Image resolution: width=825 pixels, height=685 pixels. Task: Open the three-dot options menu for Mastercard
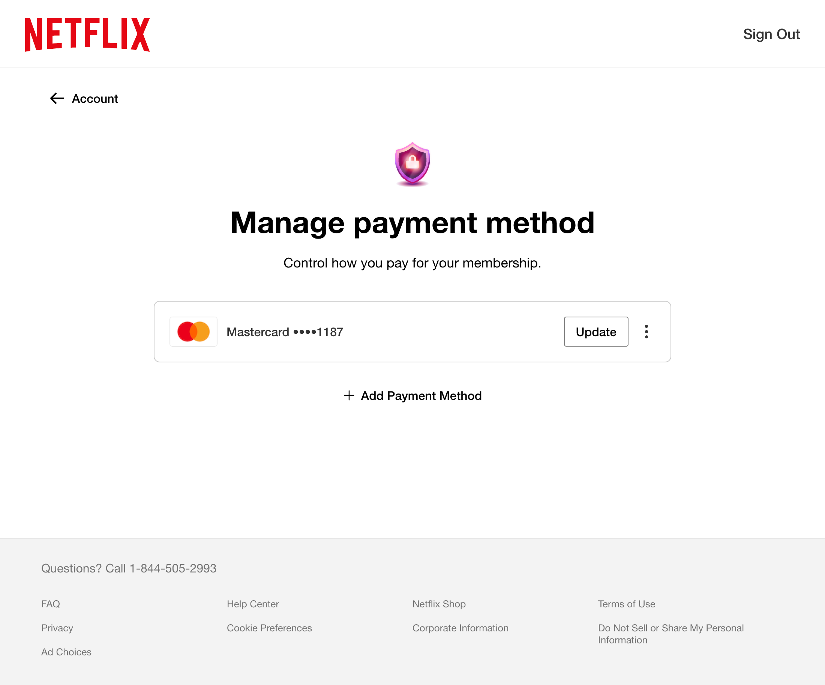point(646,331)
